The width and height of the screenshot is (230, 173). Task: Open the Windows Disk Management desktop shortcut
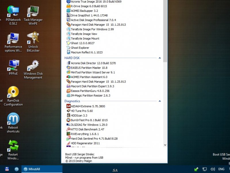point(33,69)
